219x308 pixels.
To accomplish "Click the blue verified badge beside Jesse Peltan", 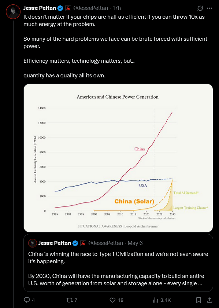I will pyautogui.click(x=60, y=8).
